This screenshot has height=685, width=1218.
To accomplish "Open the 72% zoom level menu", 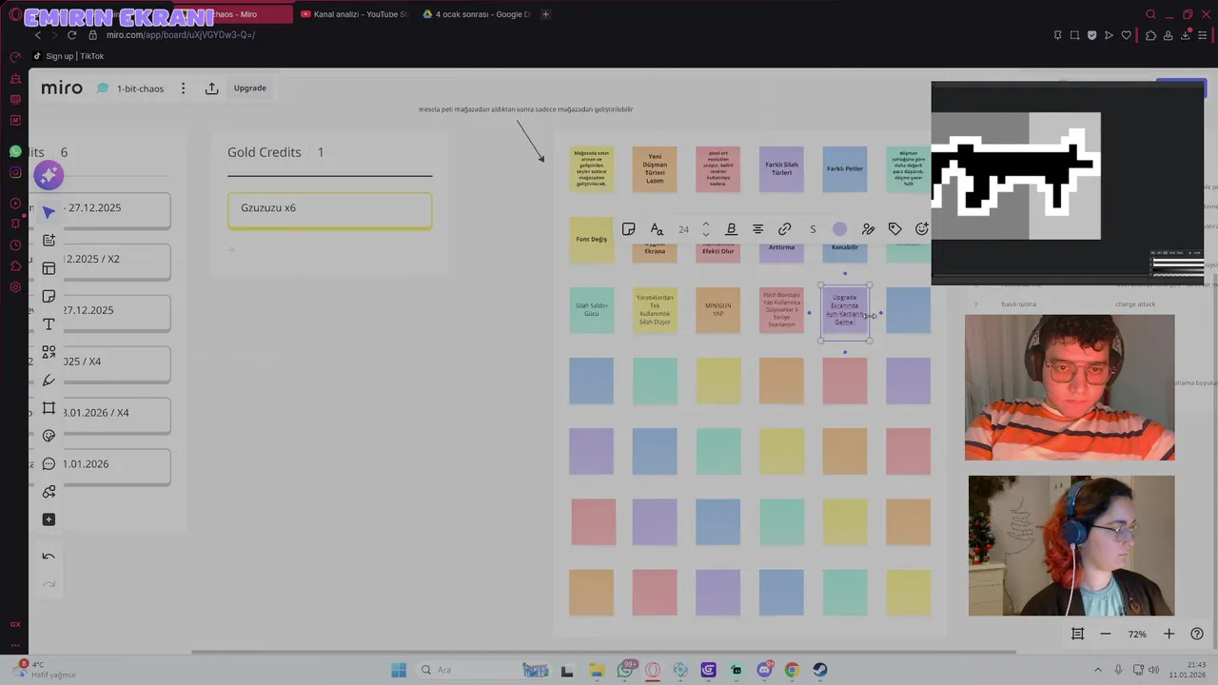I will [x=1137, y=634].
